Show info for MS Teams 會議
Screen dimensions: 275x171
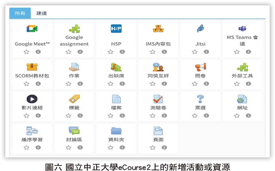click(x=248, y=52)
